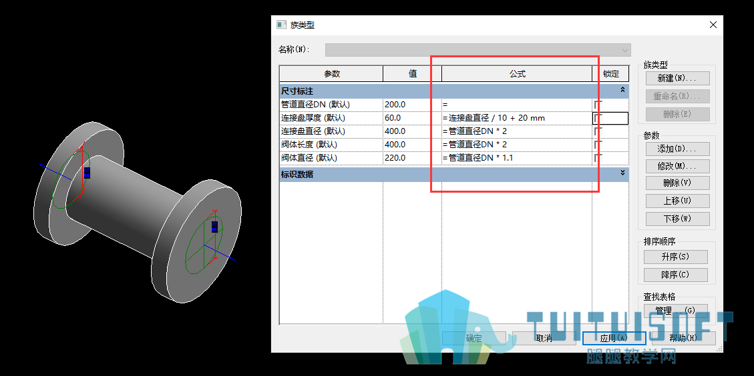
Task: Toggle lock checkbox for 阀体直径
Action: pyautogui.click(x=598, y=158)
